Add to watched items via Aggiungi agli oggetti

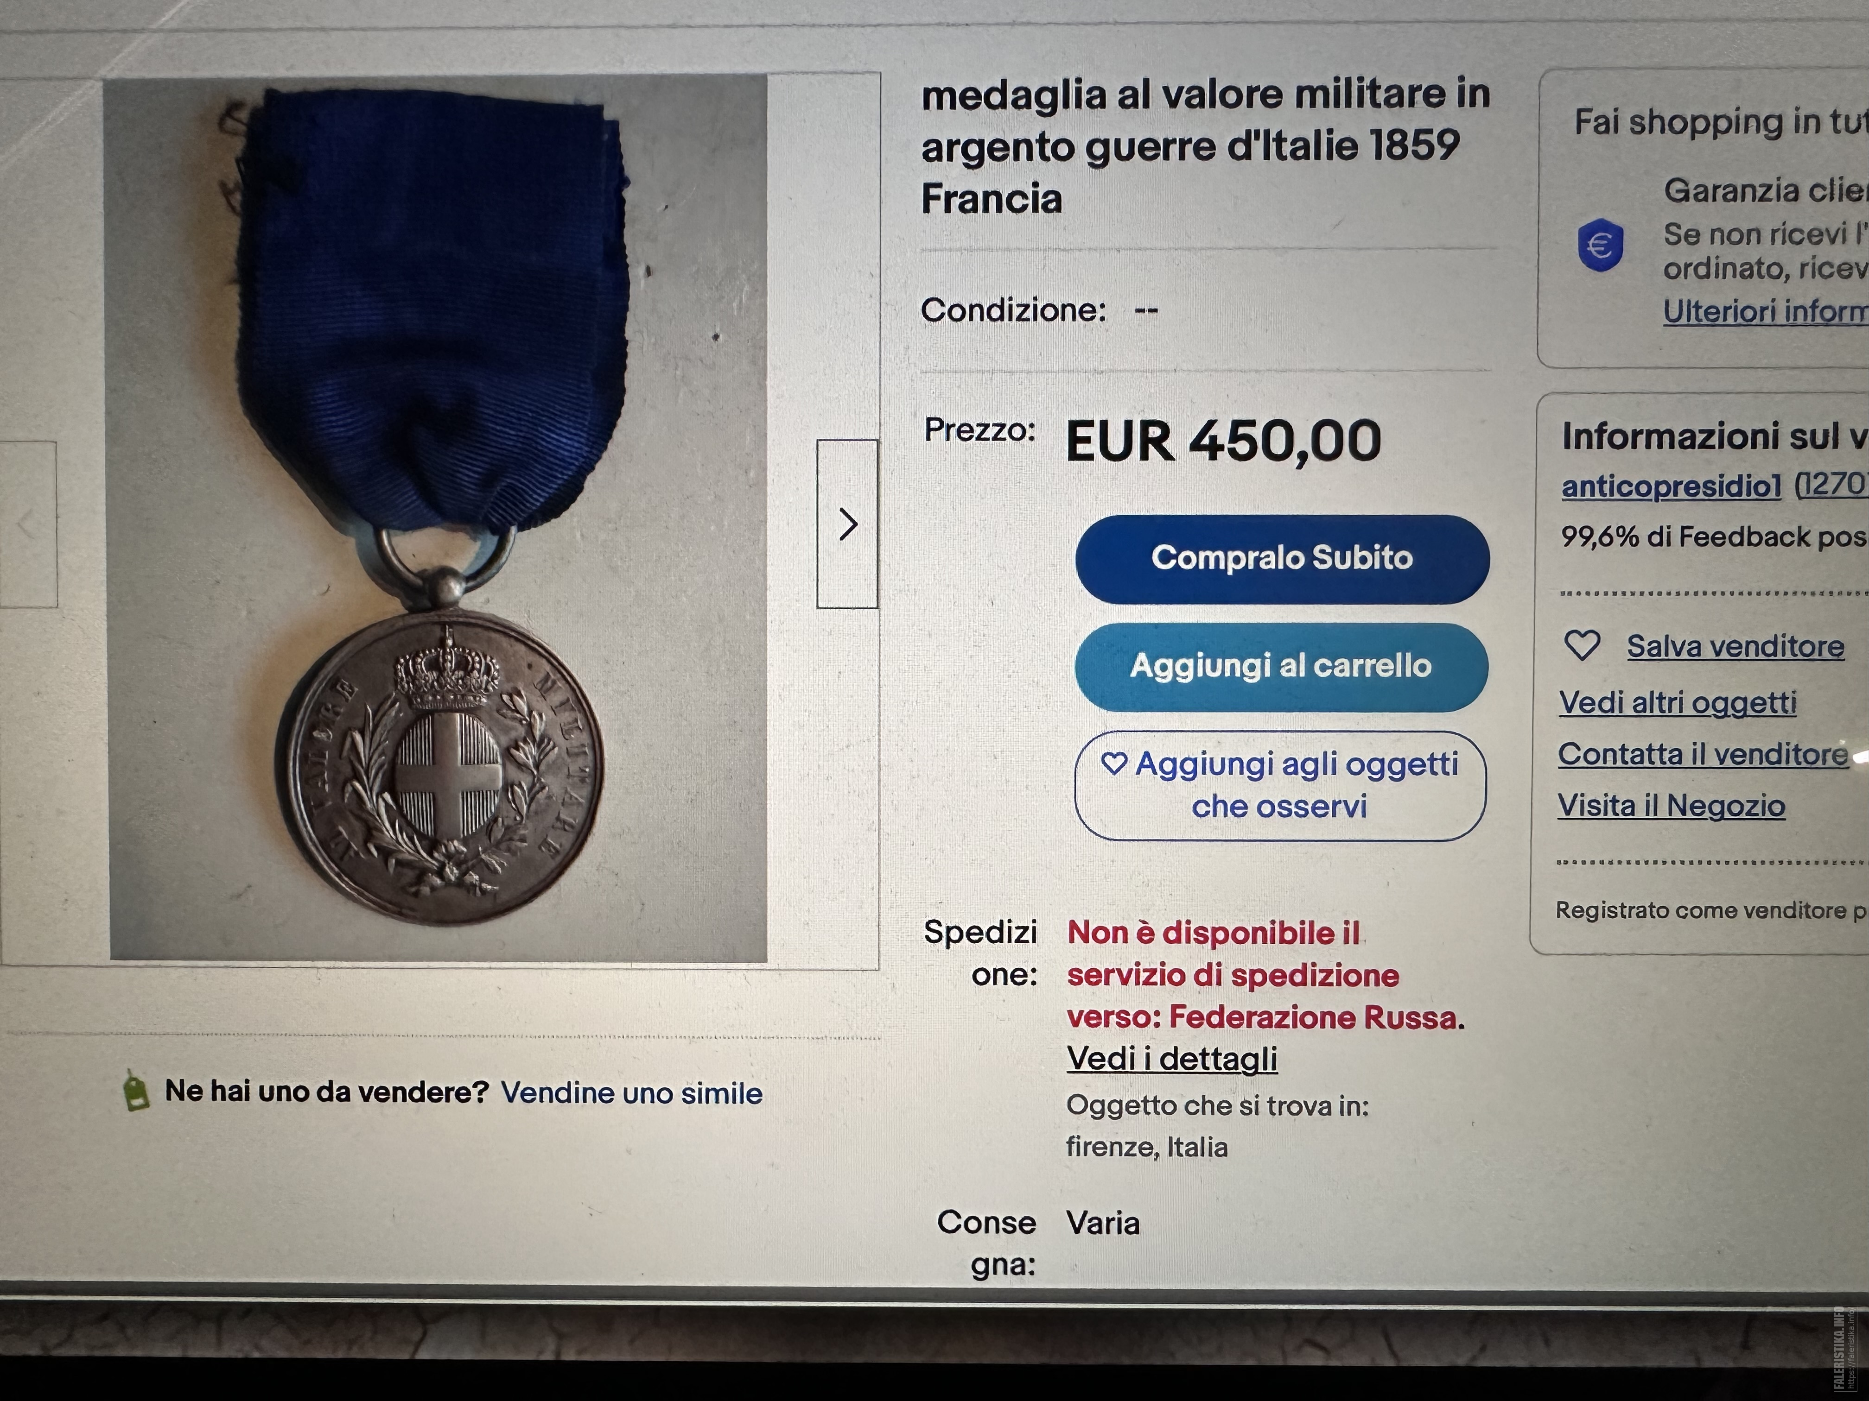click(x=1280, y=785)
